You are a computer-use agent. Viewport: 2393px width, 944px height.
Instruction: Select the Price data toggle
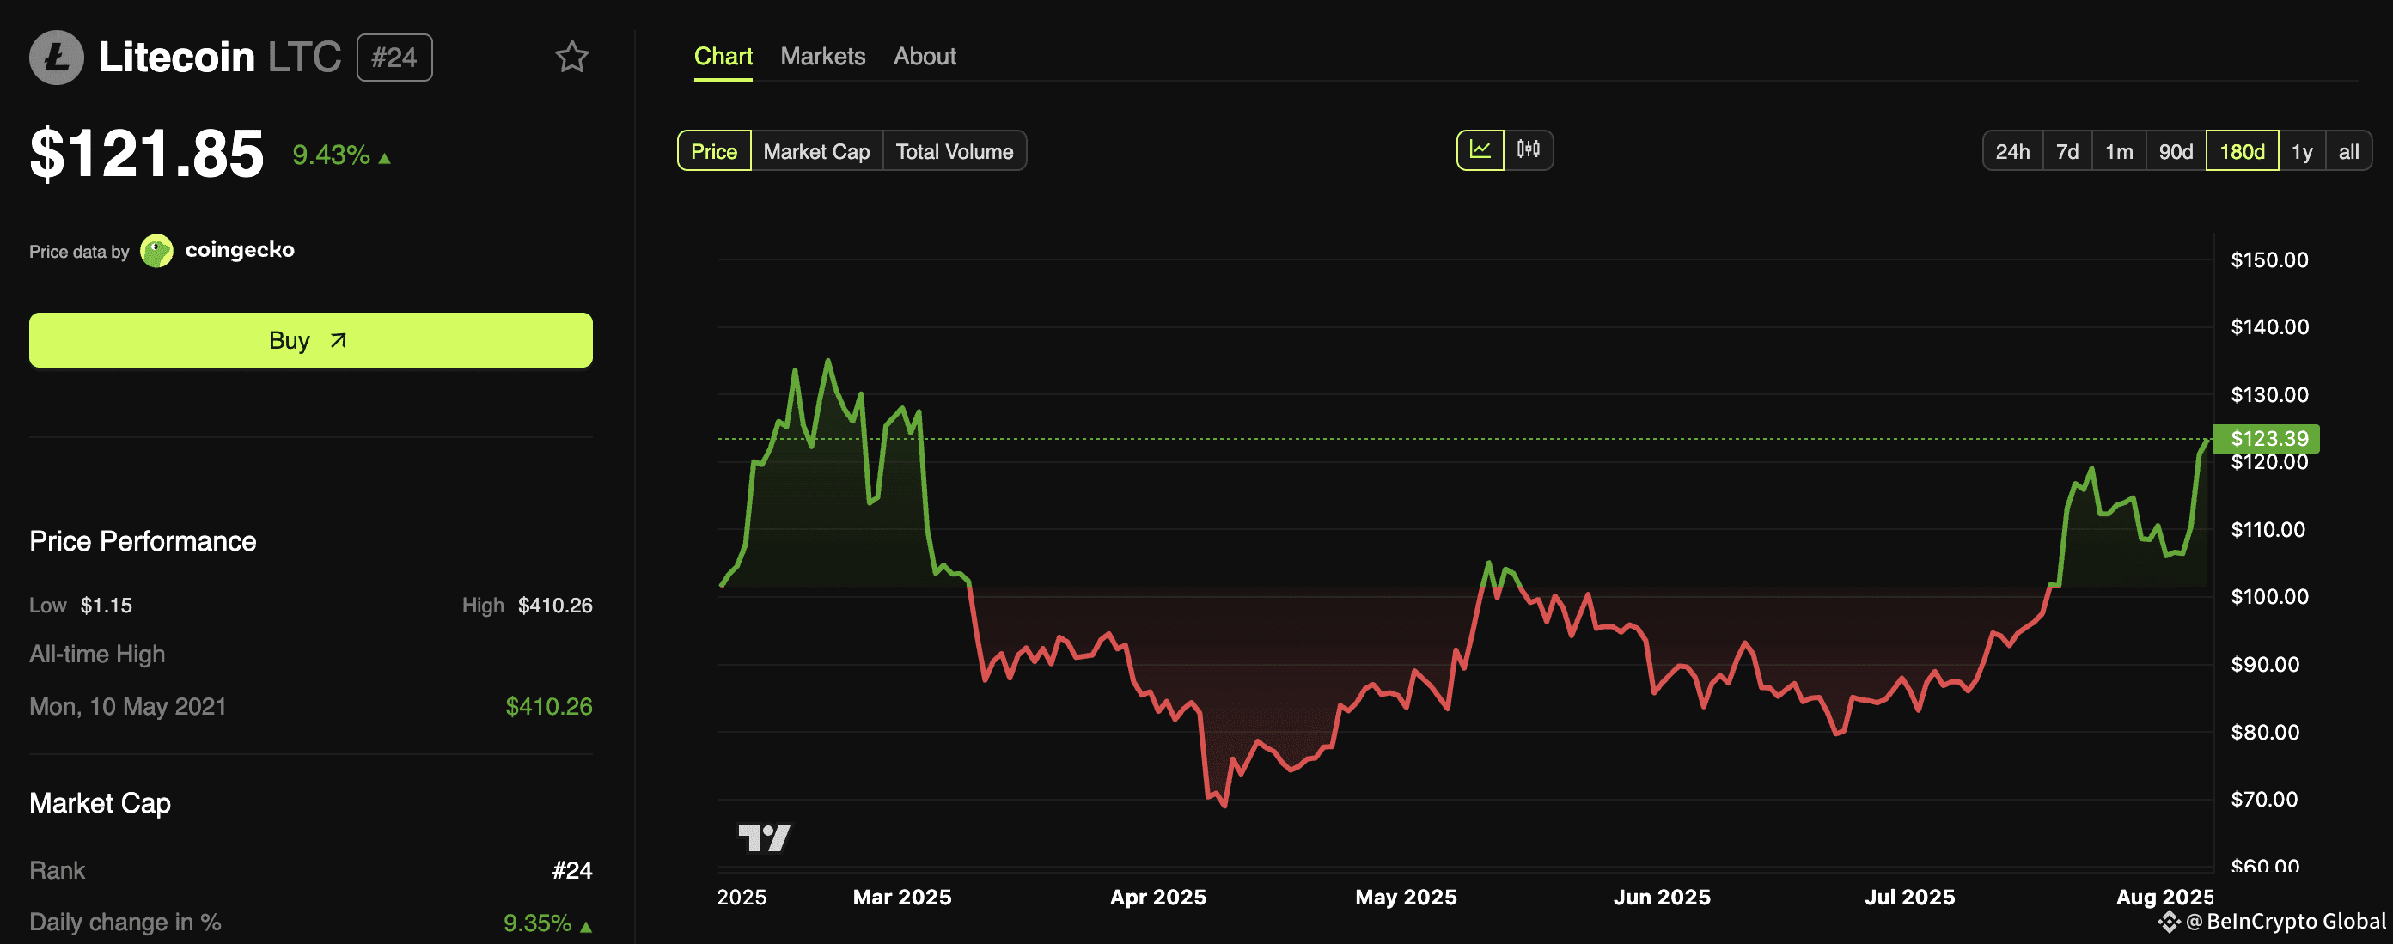713,151
